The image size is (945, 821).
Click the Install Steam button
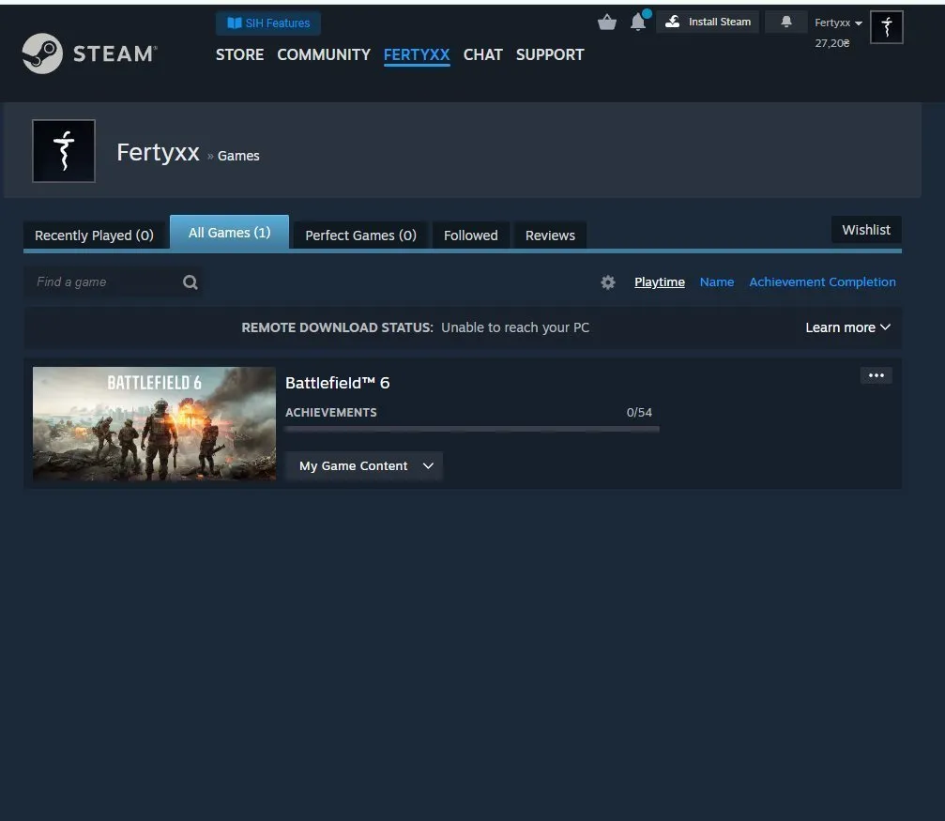[x=708, y=23]
